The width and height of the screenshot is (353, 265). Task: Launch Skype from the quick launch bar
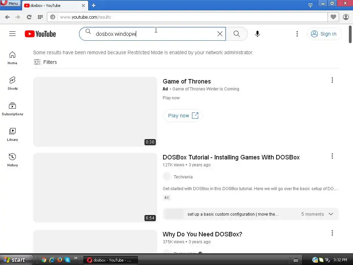67,260
